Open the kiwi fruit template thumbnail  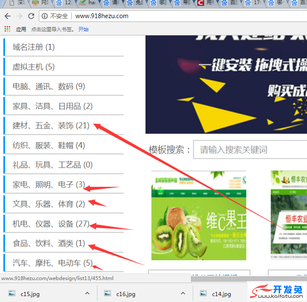coord(199,216)
